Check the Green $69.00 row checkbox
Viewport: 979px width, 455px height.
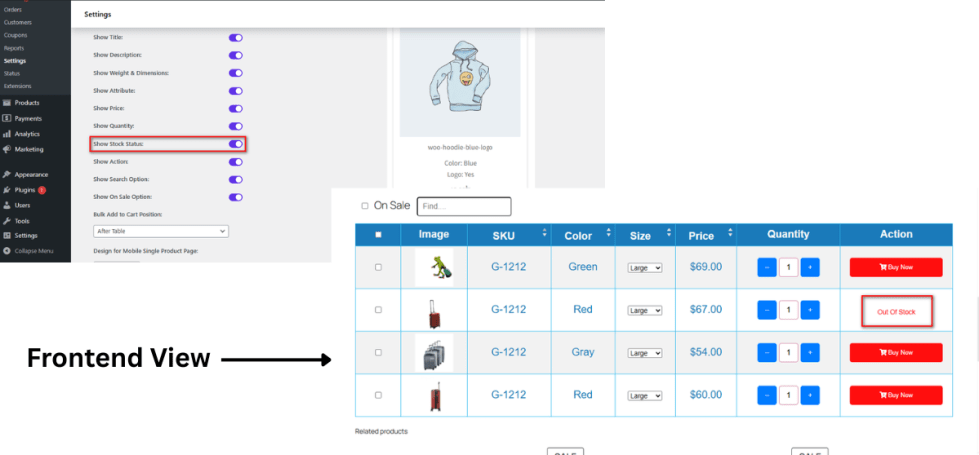coord(378,267)
